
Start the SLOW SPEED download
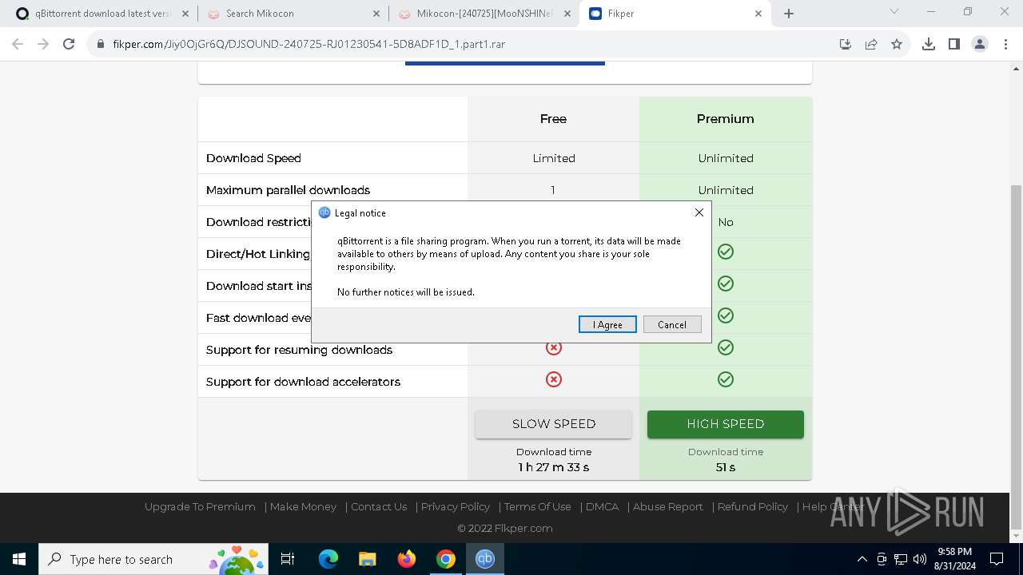pos(554,424)
